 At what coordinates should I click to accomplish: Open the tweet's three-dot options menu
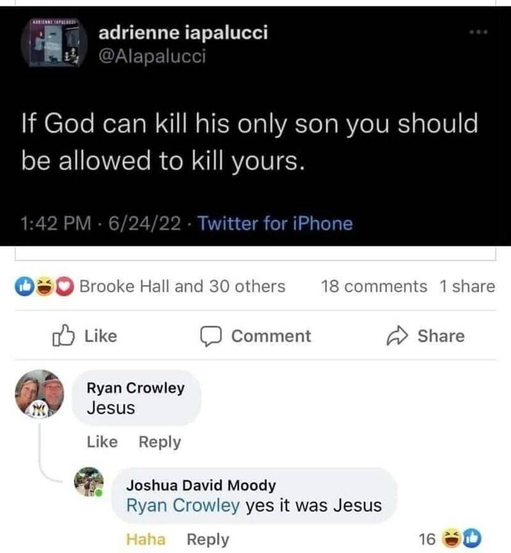tap(478, 31)
